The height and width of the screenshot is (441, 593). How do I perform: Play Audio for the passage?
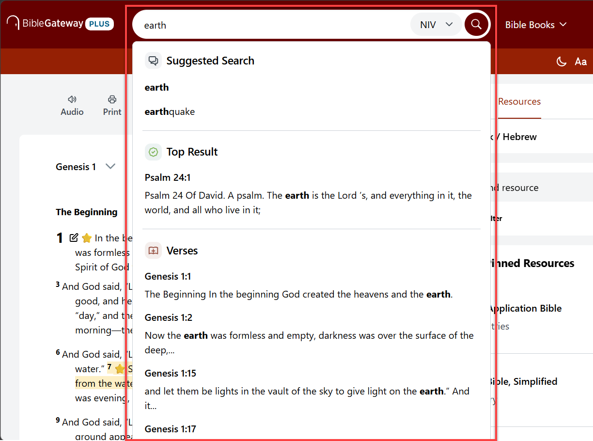[x=72, y=105]
